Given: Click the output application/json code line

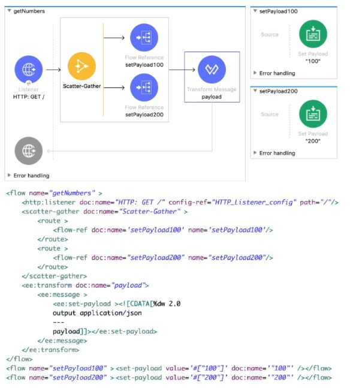Looking at the screenshot, I should point(97,313).
